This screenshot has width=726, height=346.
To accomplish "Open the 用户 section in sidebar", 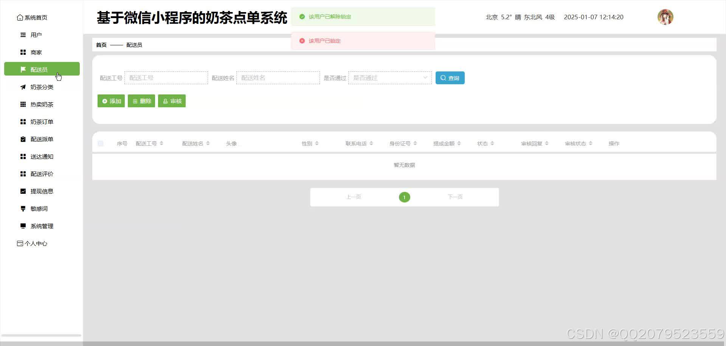I will point(35,35).
